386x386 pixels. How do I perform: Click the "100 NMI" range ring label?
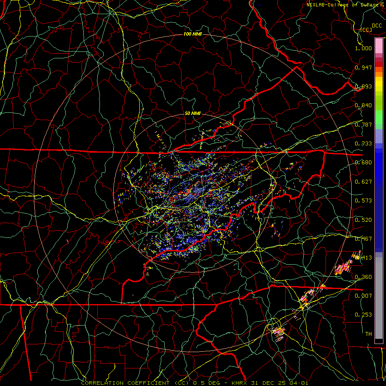tap(193, 34)
